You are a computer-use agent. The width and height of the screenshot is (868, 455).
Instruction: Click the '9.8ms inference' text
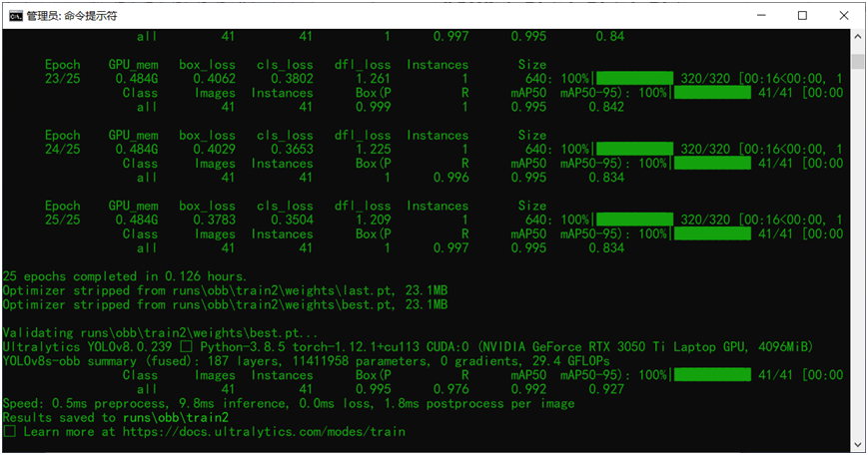234,403
